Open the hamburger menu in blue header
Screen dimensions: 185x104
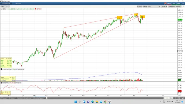click(x=183, y=4)
